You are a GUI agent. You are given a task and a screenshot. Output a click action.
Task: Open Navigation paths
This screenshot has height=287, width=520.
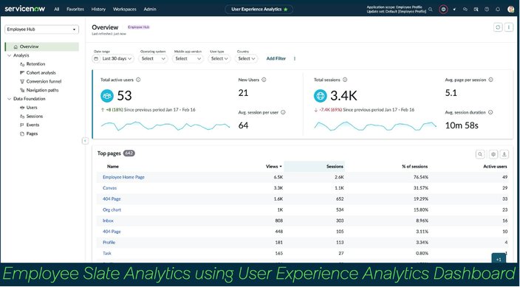pos(42,90)
